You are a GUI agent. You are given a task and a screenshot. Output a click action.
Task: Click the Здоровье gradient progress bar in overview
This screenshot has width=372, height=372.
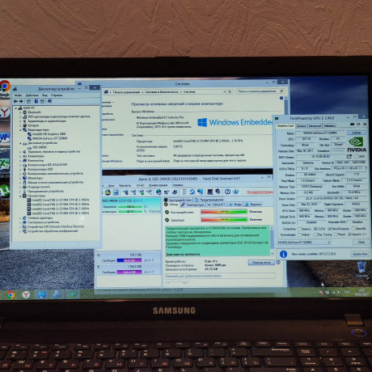(x=224, y=220)
